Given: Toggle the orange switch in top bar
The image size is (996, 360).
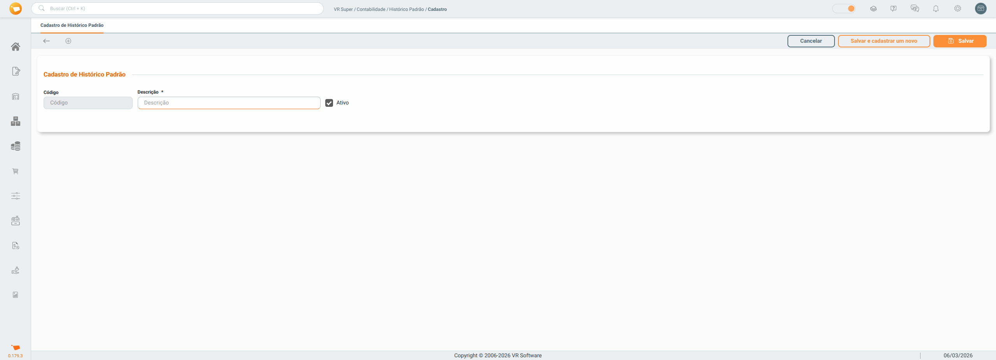Looking at the screenshot, I should 843,9.
